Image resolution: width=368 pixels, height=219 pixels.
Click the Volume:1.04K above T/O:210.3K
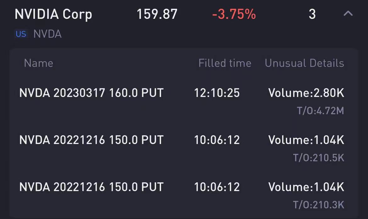click(x=306, y=187)
